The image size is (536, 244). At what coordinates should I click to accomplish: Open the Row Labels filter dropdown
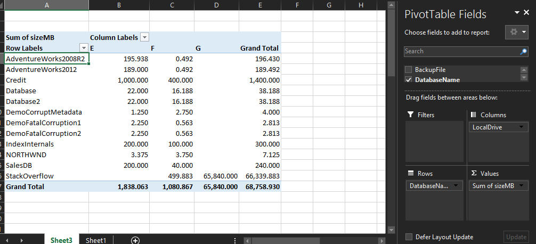tap(84, 48)
